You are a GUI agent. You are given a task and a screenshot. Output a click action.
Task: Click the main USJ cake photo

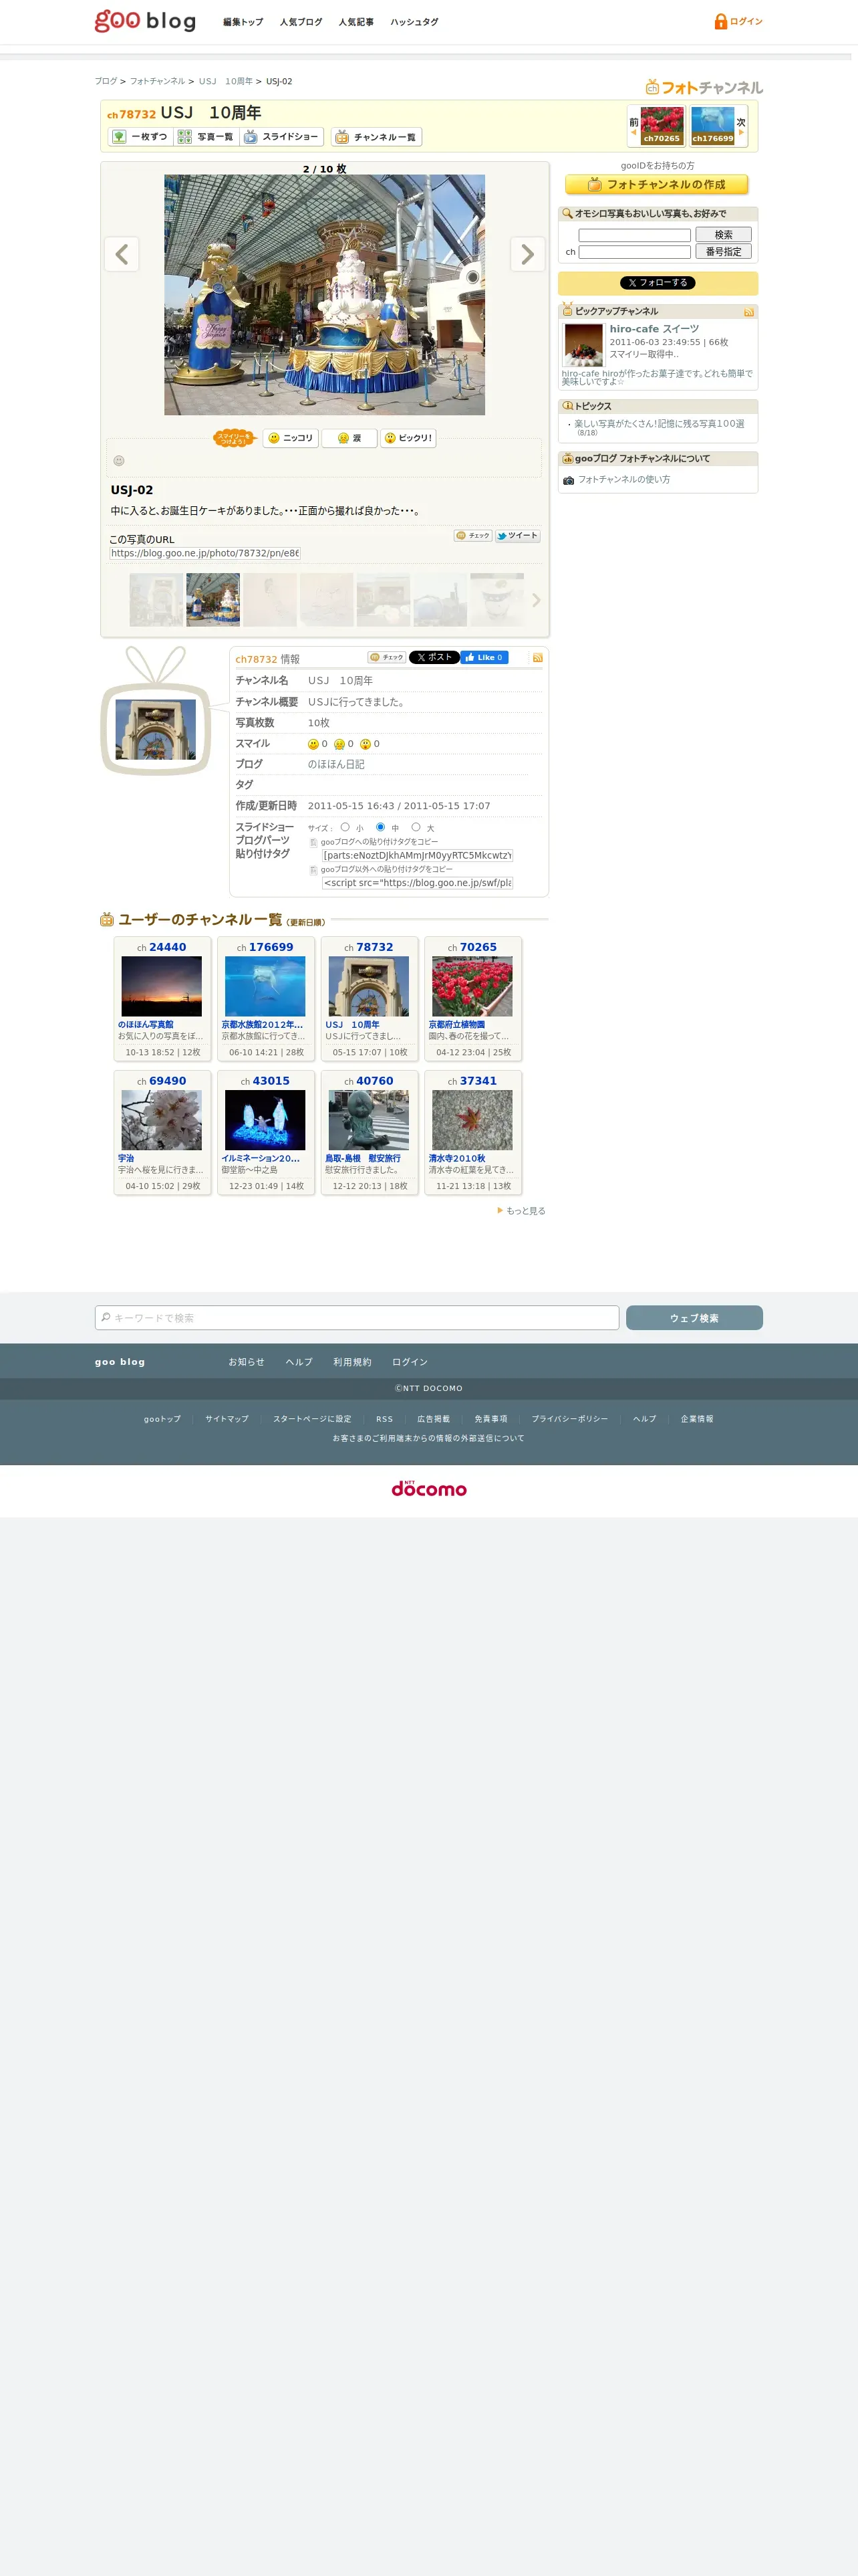point(325,295)
